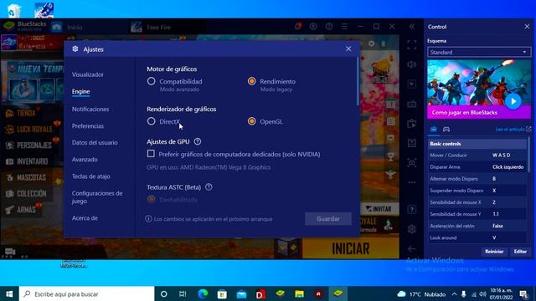This screenshot has height=301, width=536.
Task: Select gamepad controls icon in Control panel
Action: [x=446, y=129]
